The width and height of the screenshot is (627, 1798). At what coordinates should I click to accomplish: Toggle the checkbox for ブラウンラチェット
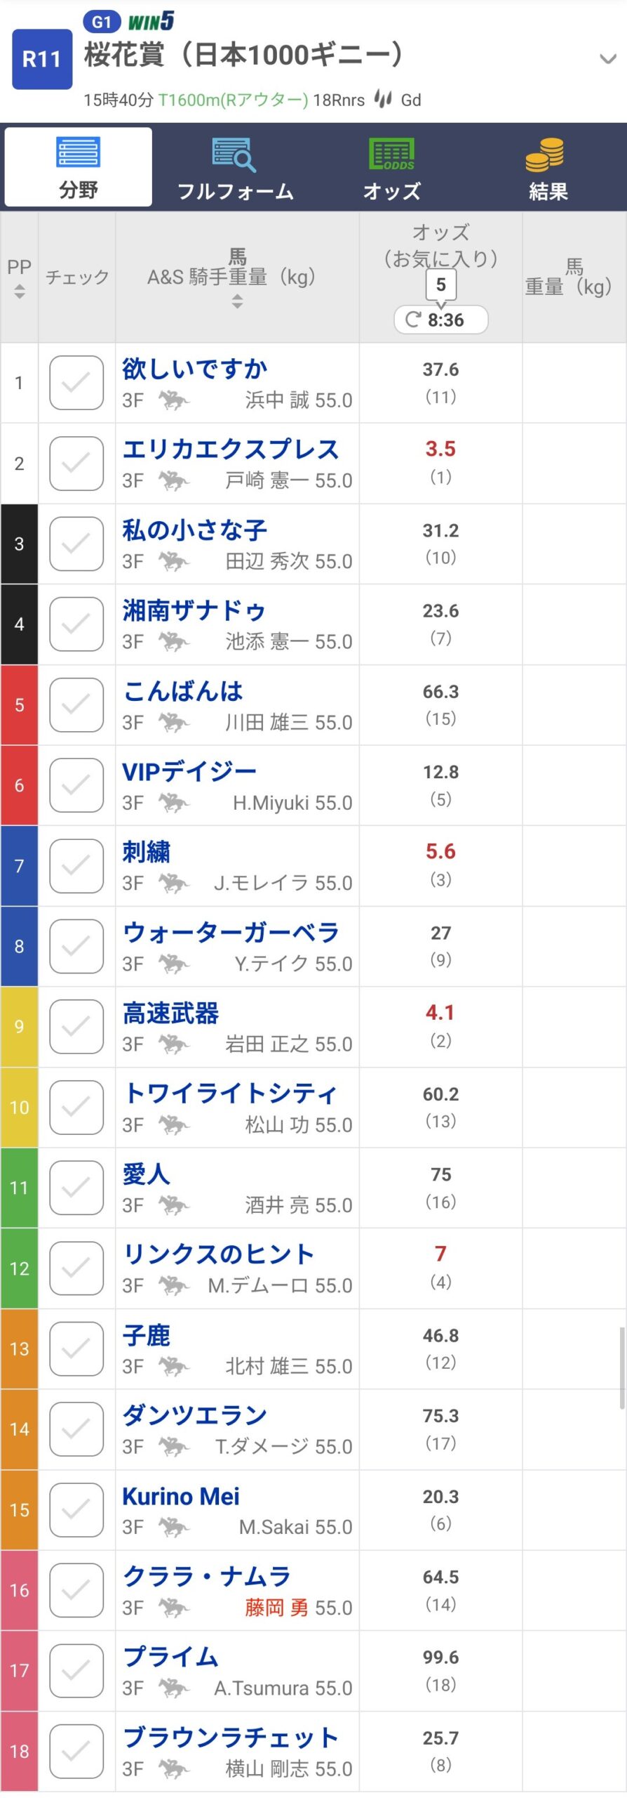[76, 1752]
